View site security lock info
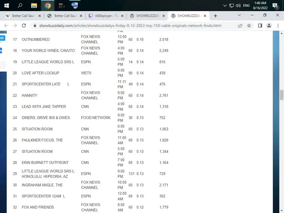This screenshot has width=284, height=213. 35,26
